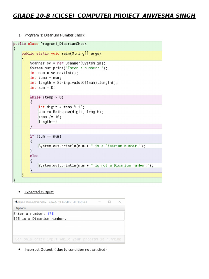Click terminal output 'Enter a number: 175'

(x=33, y=214)
